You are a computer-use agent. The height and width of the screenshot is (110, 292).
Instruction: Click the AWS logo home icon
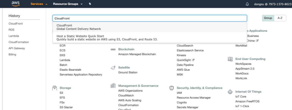pyautogui.click(x=16, y=4)
